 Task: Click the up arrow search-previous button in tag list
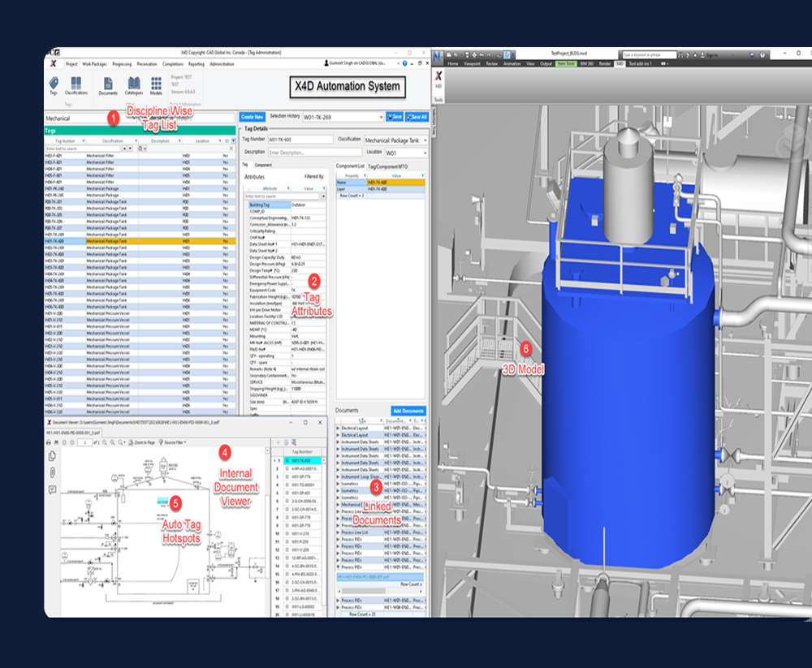(x=123, y=149)
